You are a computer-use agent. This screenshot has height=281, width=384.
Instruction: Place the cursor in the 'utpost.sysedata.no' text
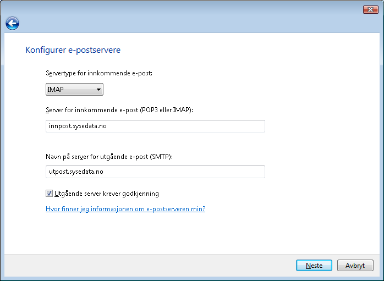75,172
